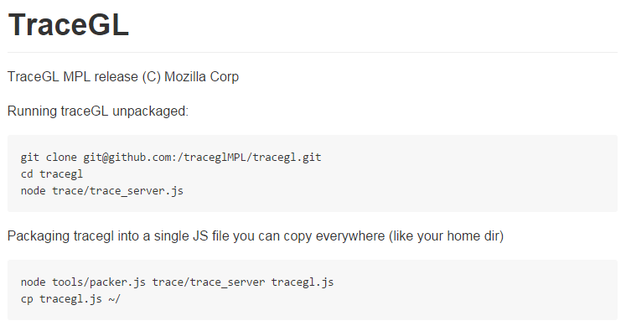
Task: Click the '(like your home dir)' phrase
Action: [x=447, y=235]
